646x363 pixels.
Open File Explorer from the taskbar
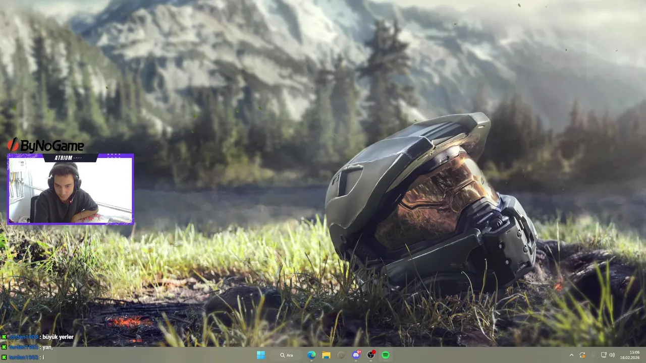(327, 355)
